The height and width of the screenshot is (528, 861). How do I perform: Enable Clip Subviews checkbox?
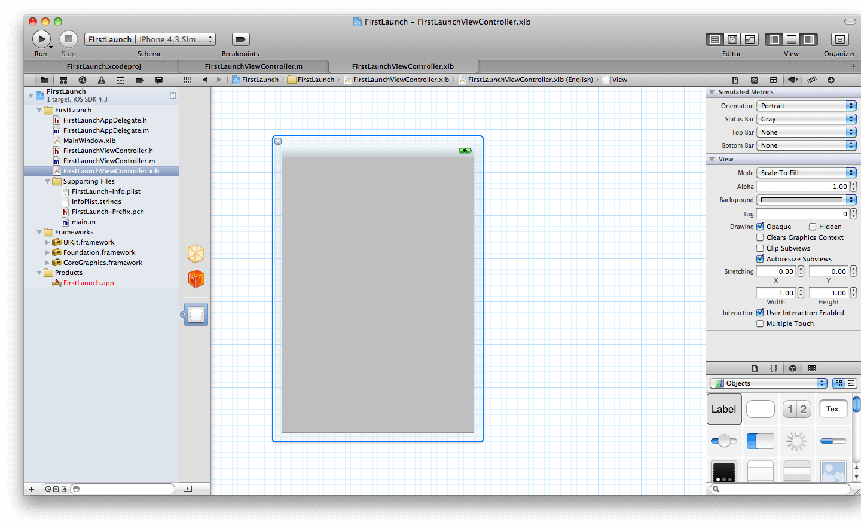[x=760, y=248]
